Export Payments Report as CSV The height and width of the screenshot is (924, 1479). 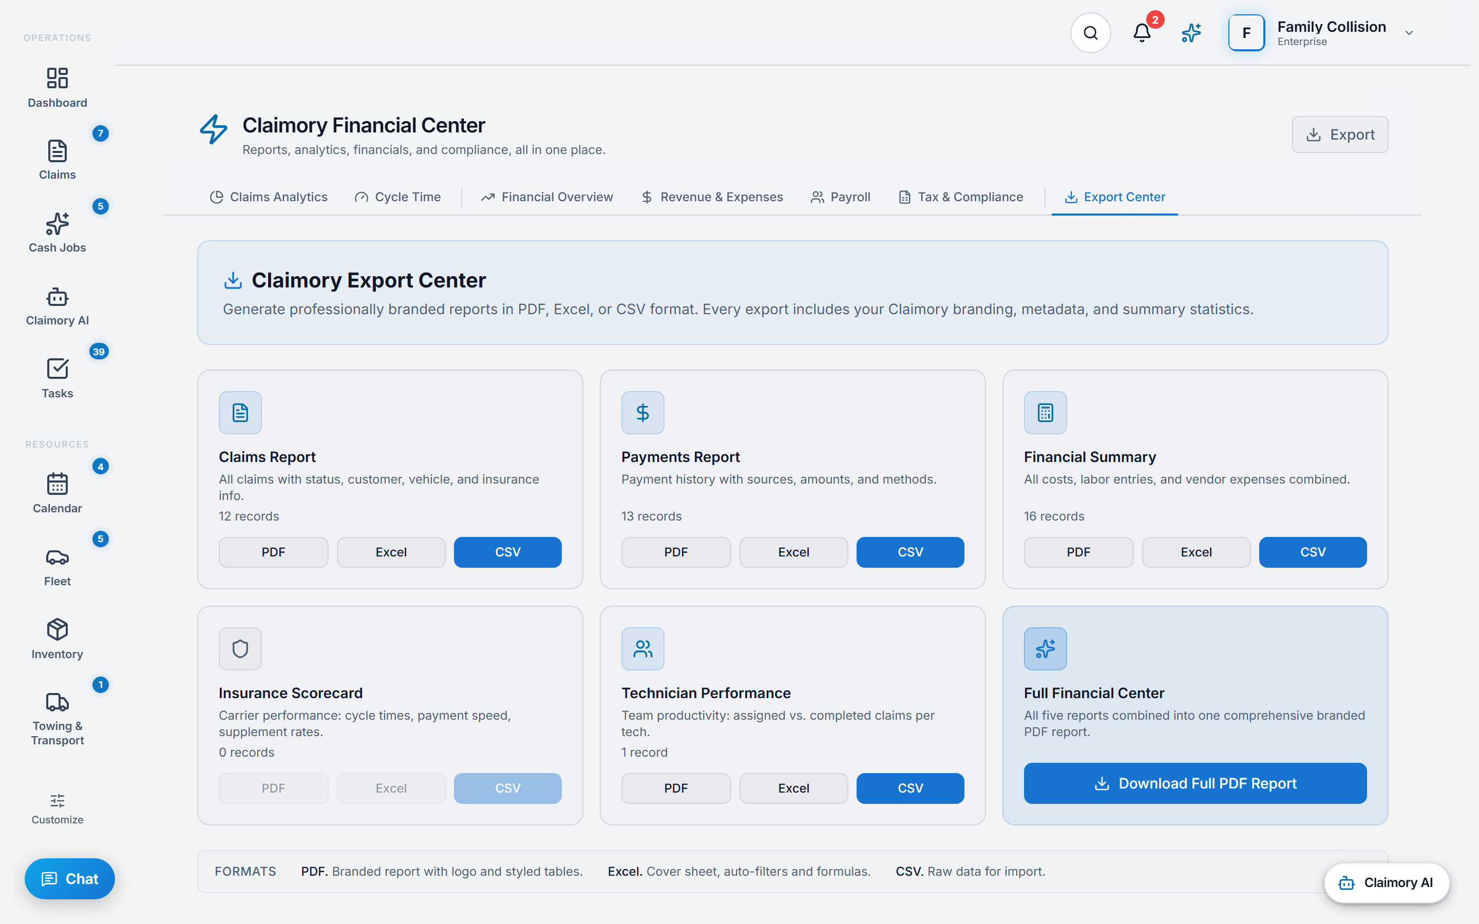(910, 552)
